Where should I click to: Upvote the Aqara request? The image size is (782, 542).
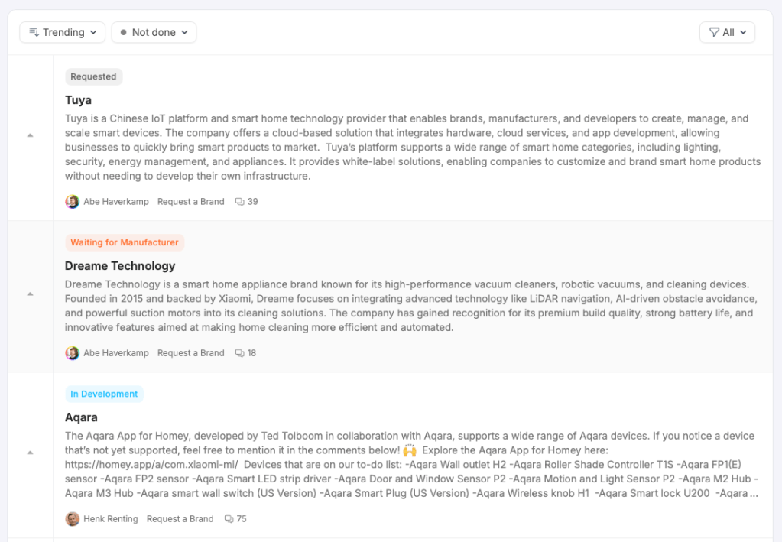(31, 453)
